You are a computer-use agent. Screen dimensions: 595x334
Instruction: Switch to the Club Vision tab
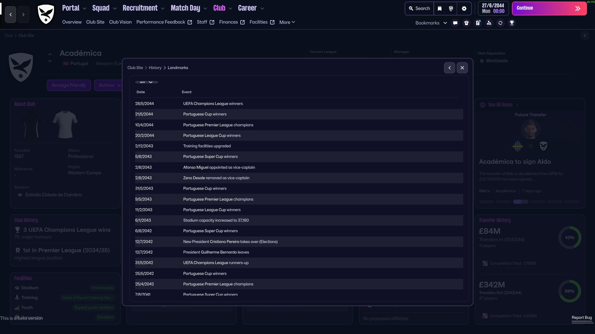click(x=120, y=22)
